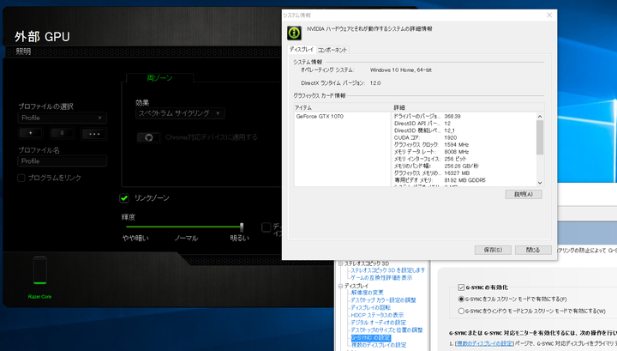Select G-SYNC windowed and full screen radio (W)
Image resolution: width=617 pixels, height=351 pixels.
click(461, 311)
